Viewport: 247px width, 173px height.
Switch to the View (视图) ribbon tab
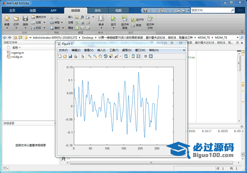tap(118, 11)
